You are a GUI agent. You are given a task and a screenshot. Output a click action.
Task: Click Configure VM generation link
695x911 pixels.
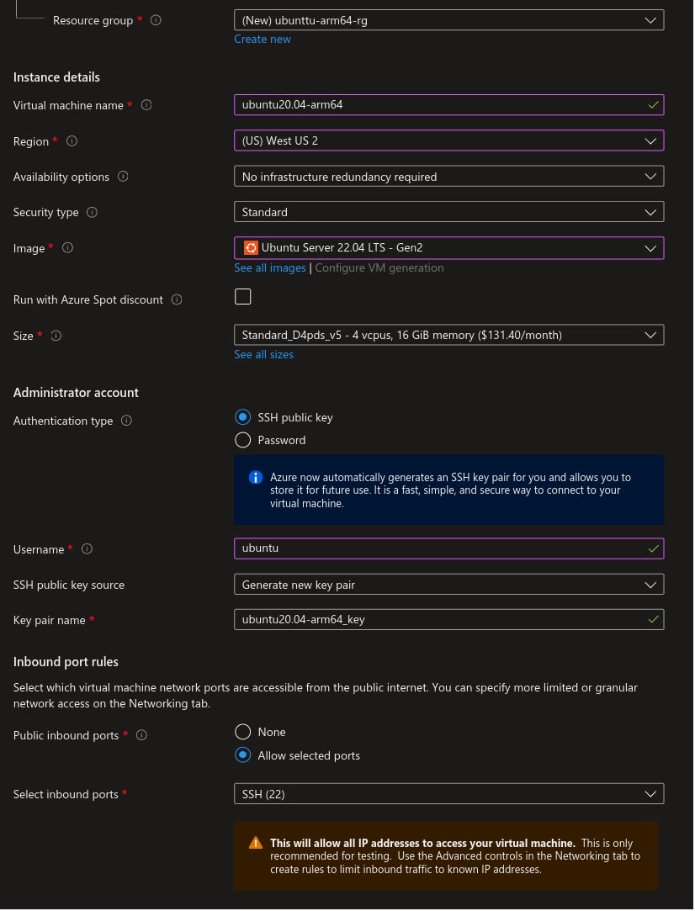pyautogui.click(x=379, y=267)
